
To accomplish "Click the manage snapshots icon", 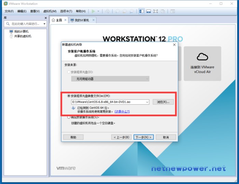I will pos(131,11).
